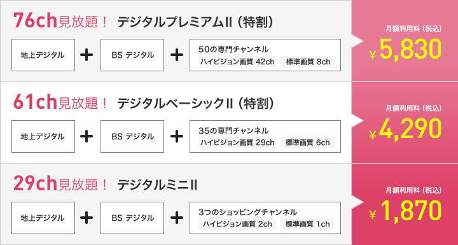
Task: Select the ¥4,290 monthly price panel
Action: click(405, 122)
